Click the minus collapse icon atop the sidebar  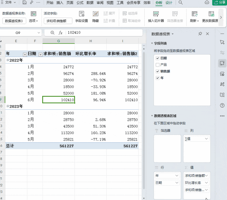222,34
